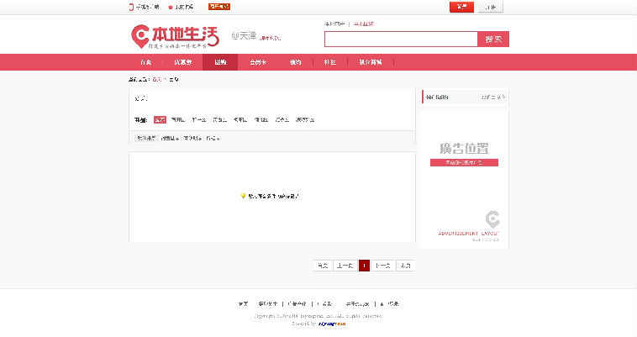Select the highlighted red 全部 area filter
Image resolution: width=637 pixels, height=337 pixels.
[x=160, y=120]
